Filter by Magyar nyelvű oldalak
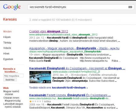This screenshot has height=111, width=136. click(x=11, y=93)
